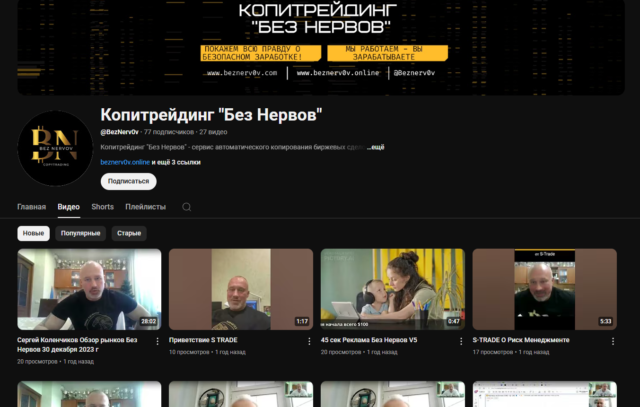
Task: Click the BN channel avatar logo
Action: (55, 148)
